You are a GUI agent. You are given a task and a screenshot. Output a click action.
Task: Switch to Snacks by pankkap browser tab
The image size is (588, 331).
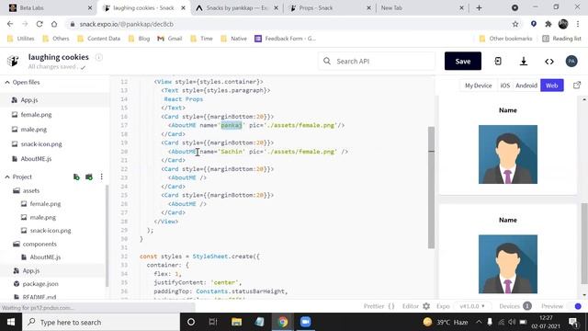click(x=237, y=8)
